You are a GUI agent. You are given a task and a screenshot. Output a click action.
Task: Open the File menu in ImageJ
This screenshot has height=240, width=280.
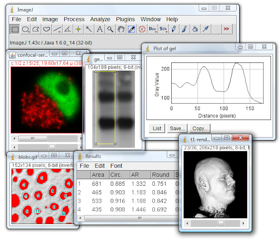[16, 19]
